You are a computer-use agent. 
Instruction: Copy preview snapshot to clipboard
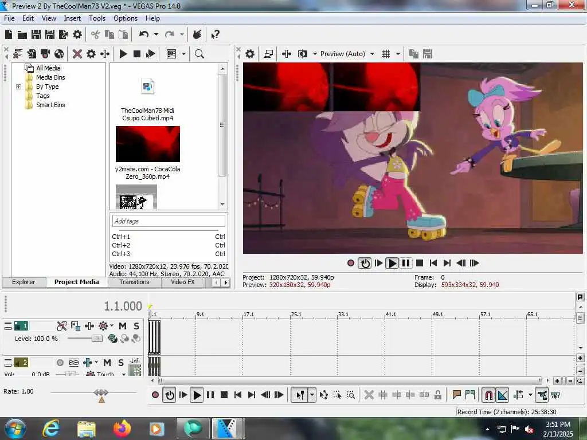pos(414,54)
